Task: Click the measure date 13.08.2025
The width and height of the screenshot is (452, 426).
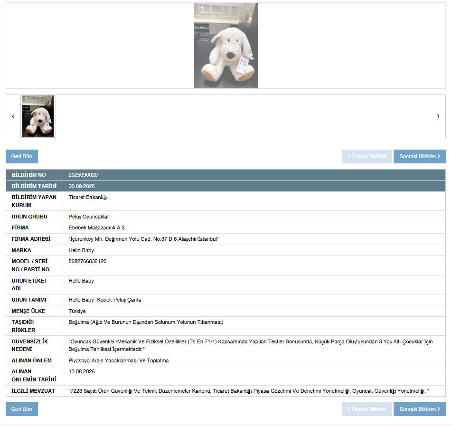Action: (82, 372)
